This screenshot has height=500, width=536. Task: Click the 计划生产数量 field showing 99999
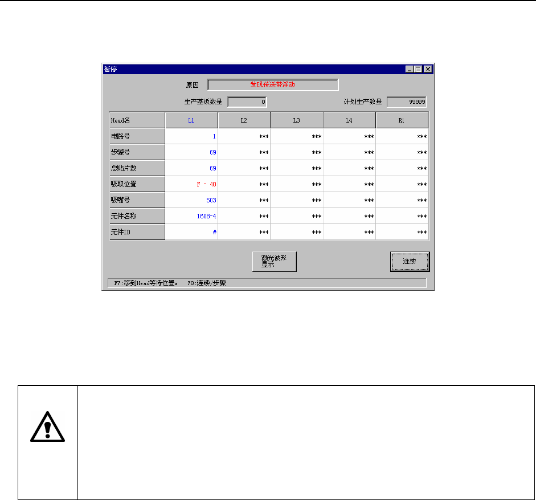(x=407, y=102)
